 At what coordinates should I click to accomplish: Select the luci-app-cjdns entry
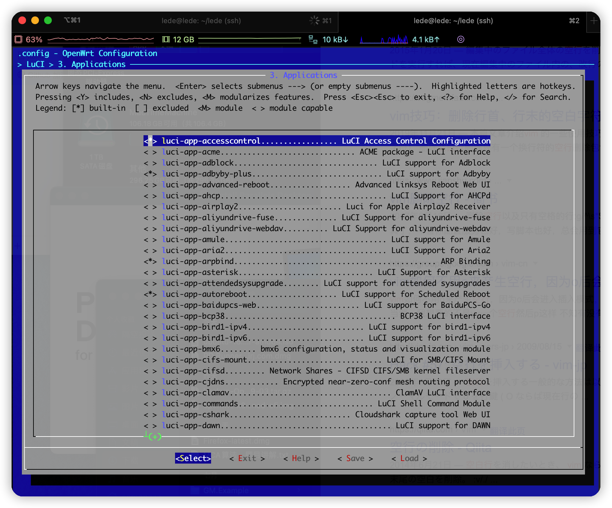tap(317, 382)
